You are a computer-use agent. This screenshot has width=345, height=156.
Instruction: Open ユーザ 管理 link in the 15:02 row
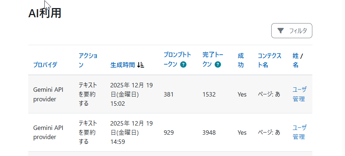(299, 94)
